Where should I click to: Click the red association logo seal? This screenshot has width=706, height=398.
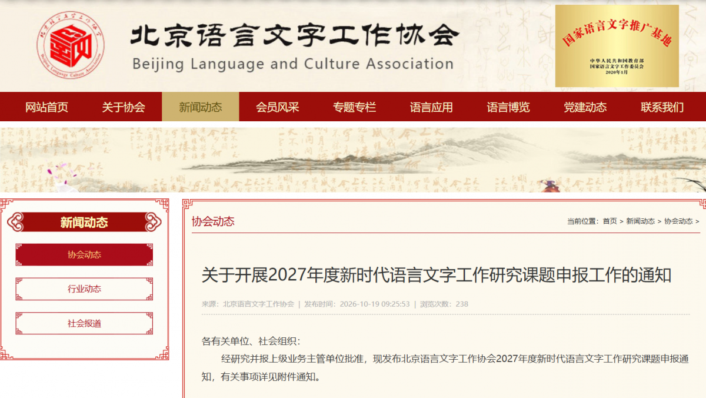(70, 45)
